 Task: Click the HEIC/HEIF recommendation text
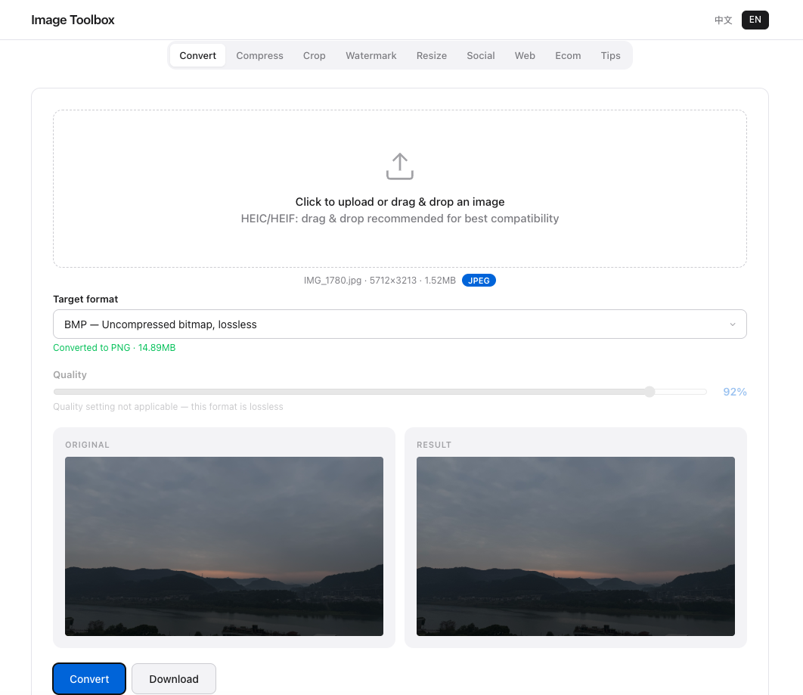coord(399,219)
